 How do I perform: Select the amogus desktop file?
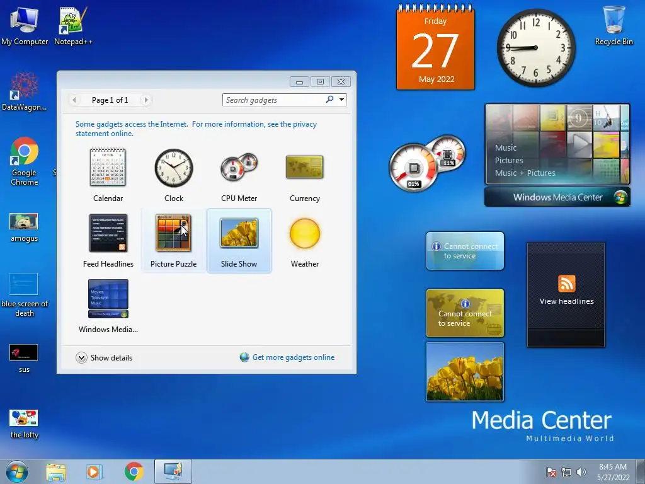pos(25,228)
